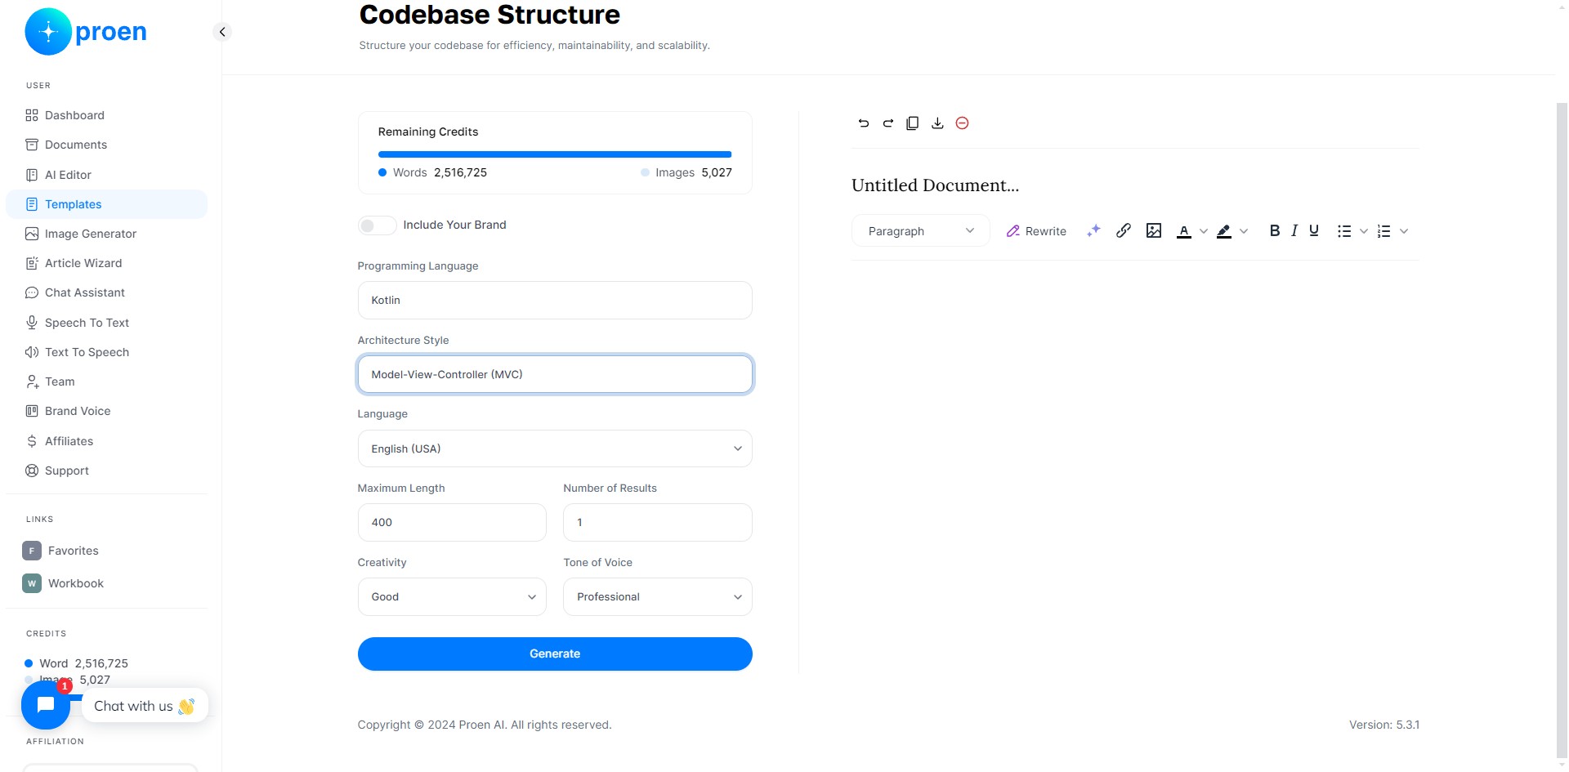Viewport: 1569px width, 772px height.
Task: Open the Tone of Voice dropdown
Action: tap(657, 597)
